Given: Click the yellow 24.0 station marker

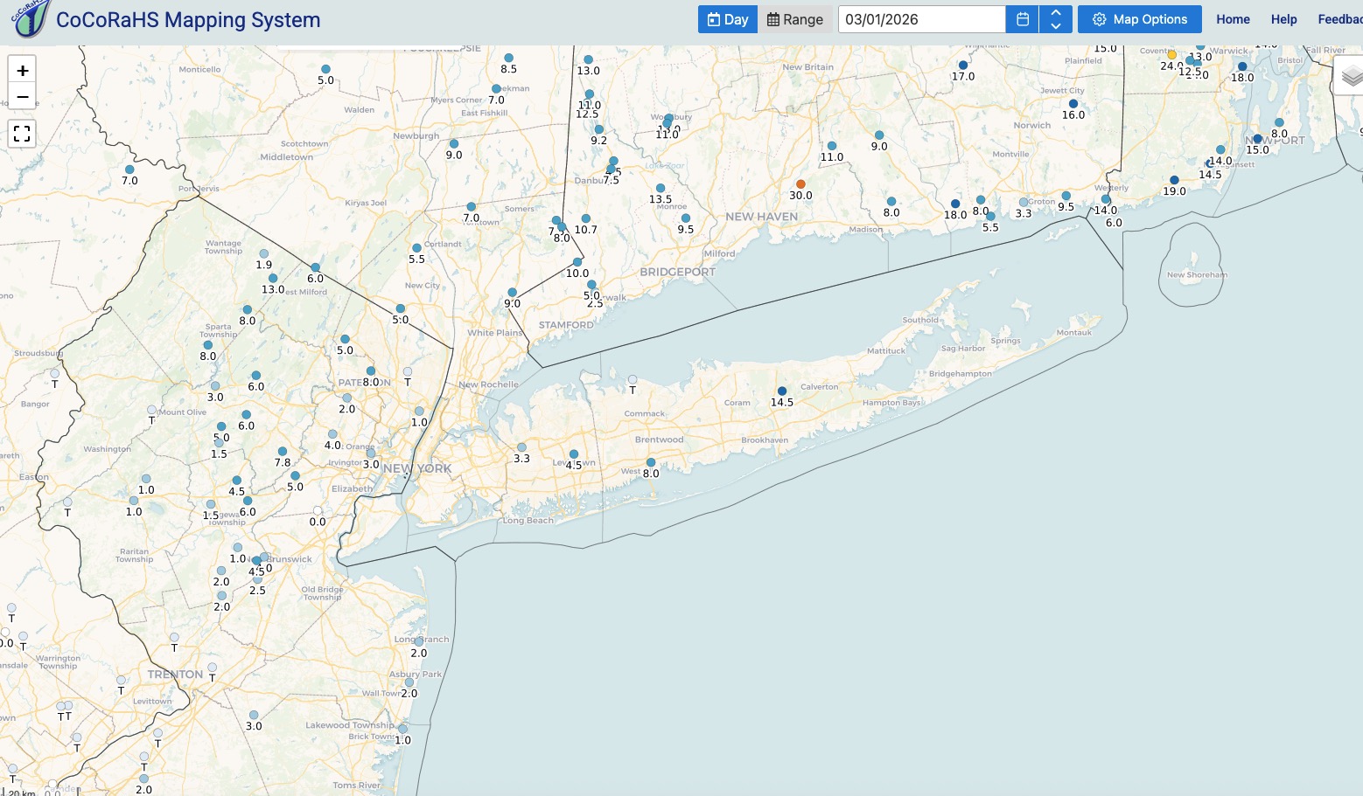Looking at the screenshot, I should pyautogui.click(x=1171, y=55).
